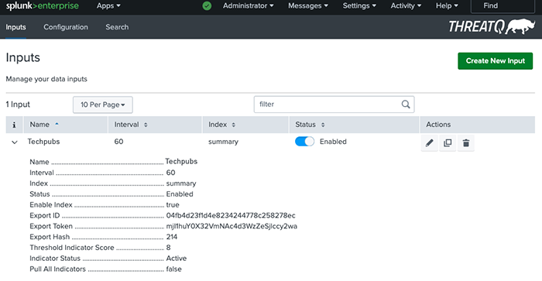Open the Apps dropdown menu
The width and height of the screenshot is (542, 281).
point(108,6)
